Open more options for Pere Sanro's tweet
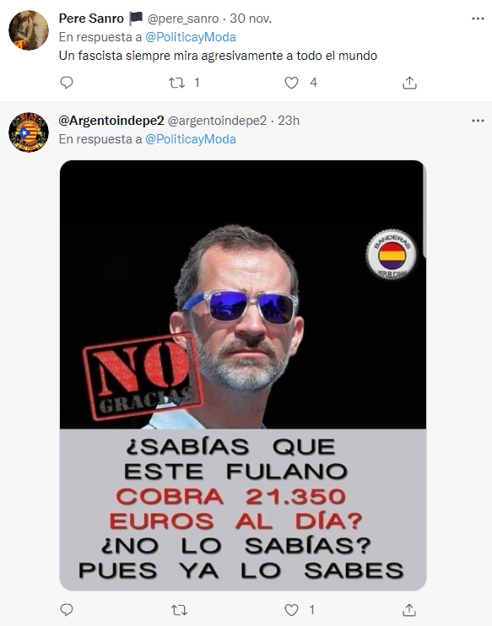 point(478,19)
